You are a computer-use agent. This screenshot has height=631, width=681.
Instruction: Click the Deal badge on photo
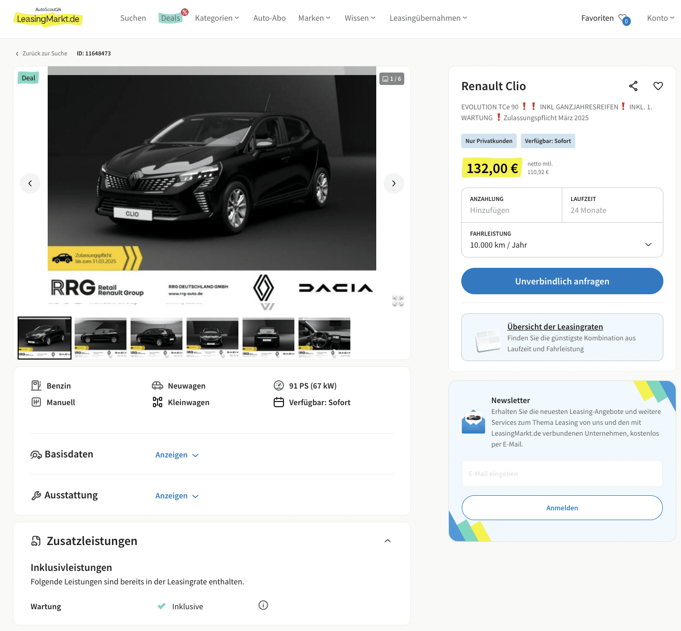29,78
